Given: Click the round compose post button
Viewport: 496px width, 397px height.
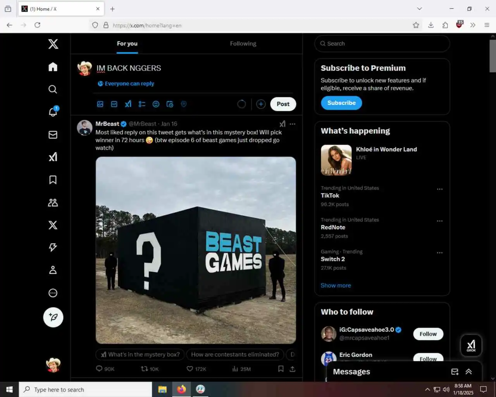Looking at the screenshot, I should (53, 317).
